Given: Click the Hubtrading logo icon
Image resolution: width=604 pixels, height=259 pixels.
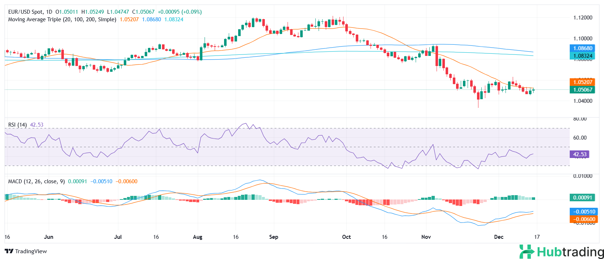Looking at the screenshot, I should (527, 251).
